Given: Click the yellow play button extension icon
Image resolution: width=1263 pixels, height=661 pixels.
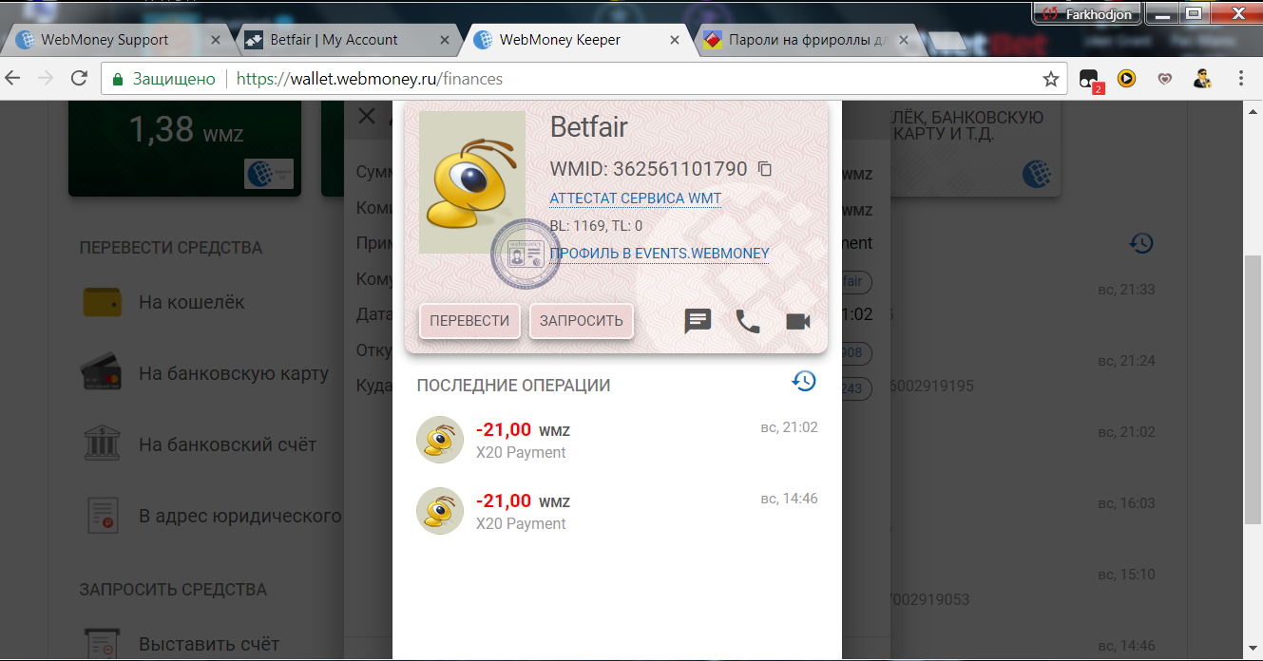Looking at the screenshot, I should (1126, 79).
